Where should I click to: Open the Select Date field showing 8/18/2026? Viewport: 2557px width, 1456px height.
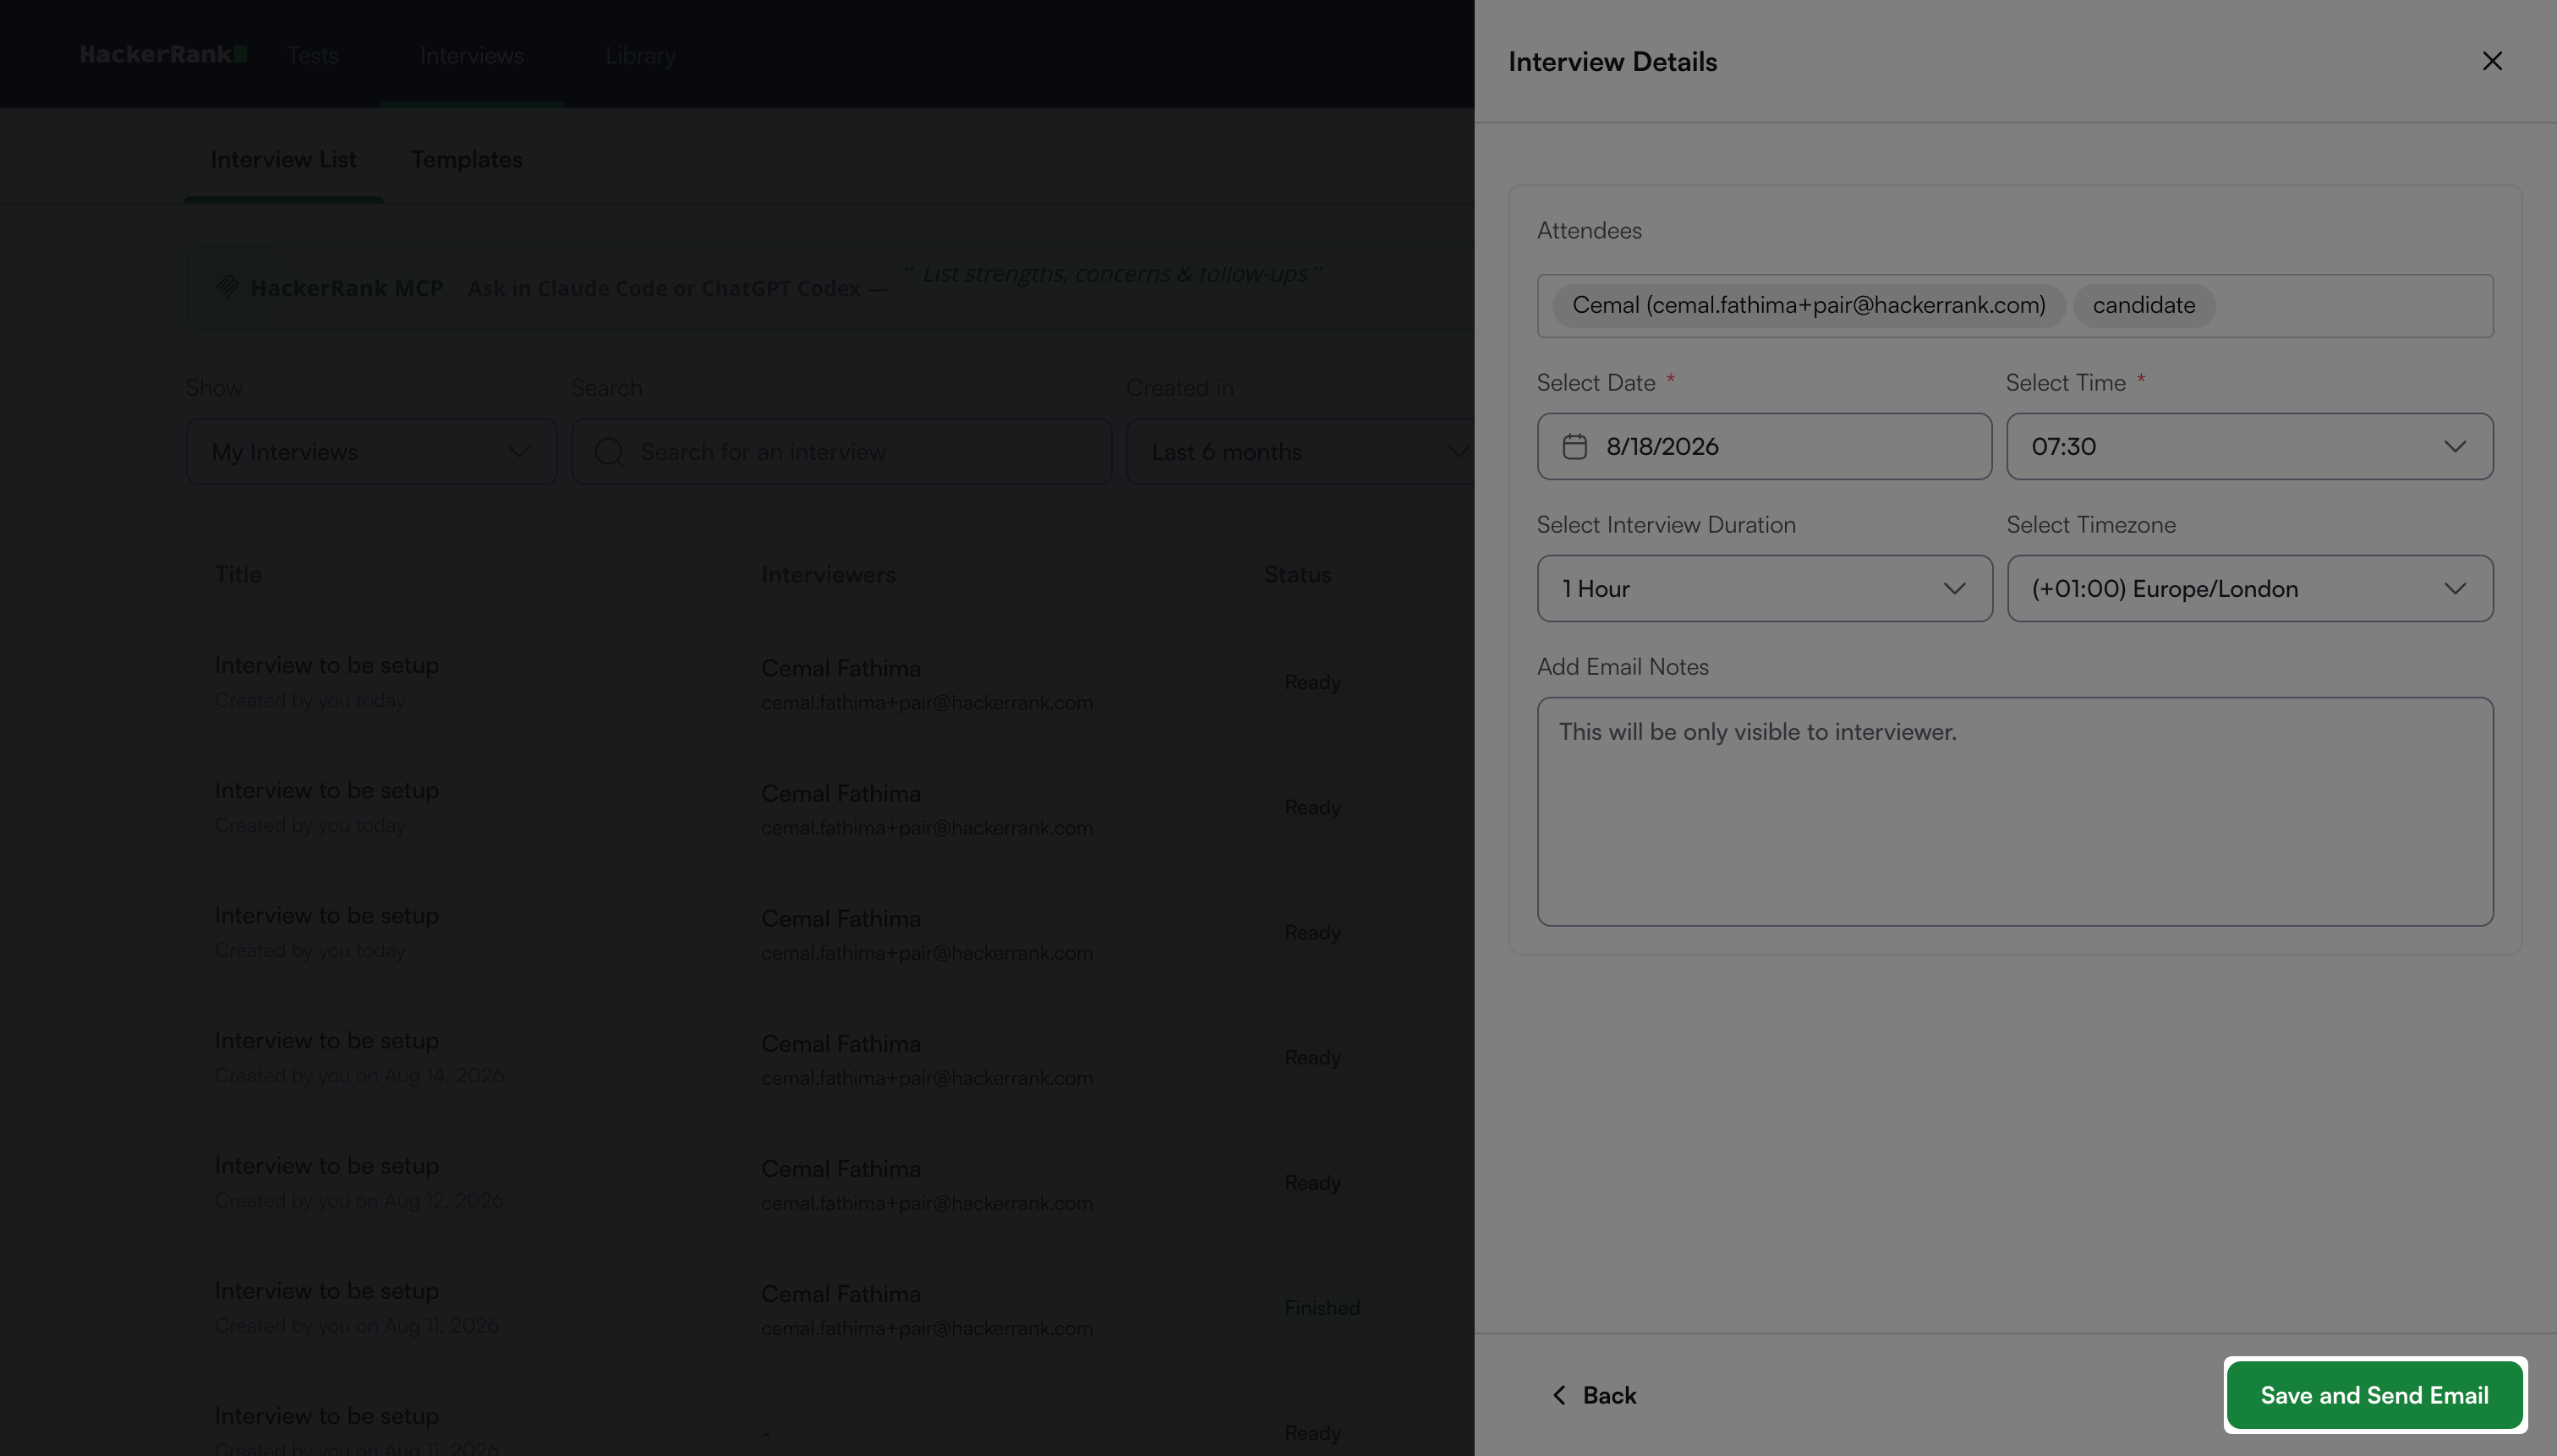[1764, 446]
